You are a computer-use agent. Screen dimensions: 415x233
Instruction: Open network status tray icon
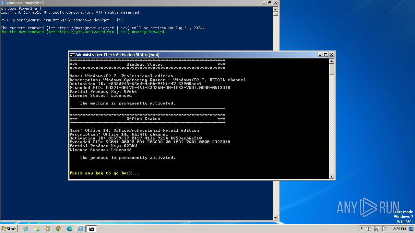point(376,229)
